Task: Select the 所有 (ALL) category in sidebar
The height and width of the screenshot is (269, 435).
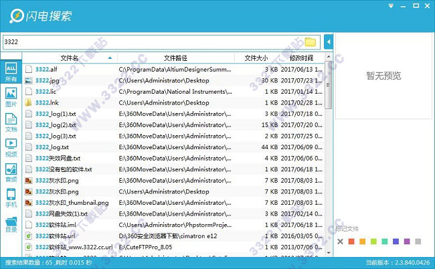Action: tap(11, 72)
